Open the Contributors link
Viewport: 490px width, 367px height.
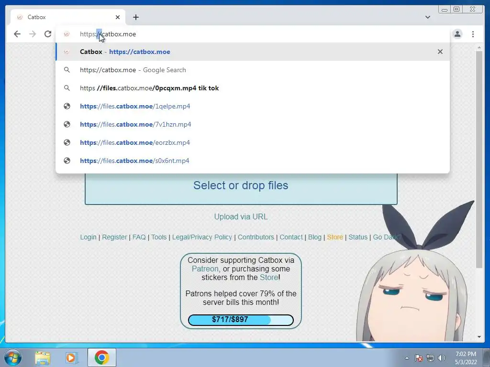(x=256, y=237)
